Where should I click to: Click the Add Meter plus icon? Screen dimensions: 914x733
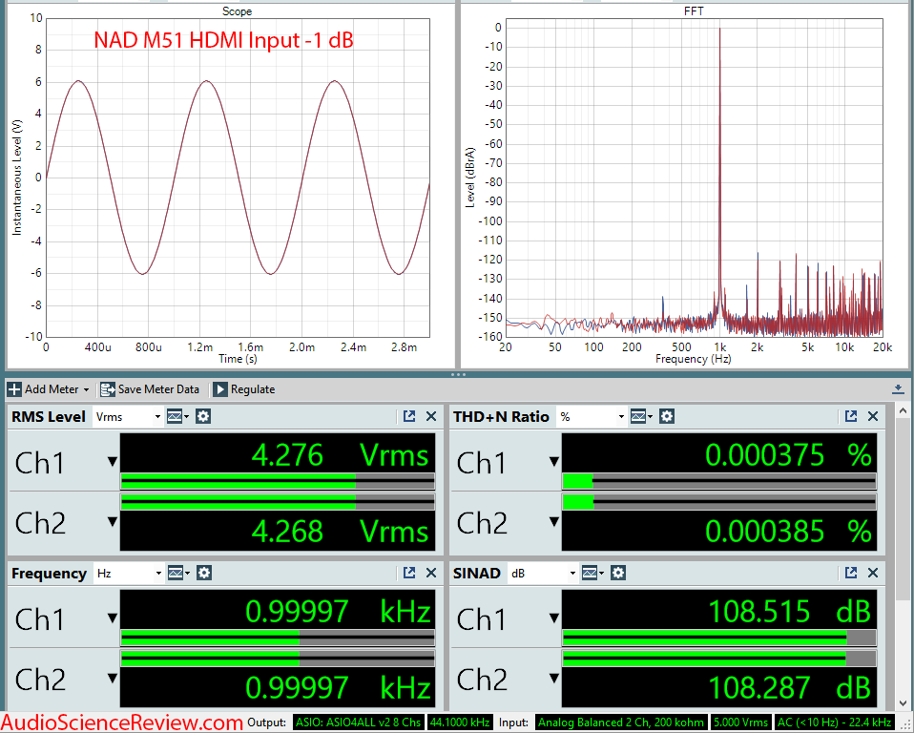click(x=14, y=389)
